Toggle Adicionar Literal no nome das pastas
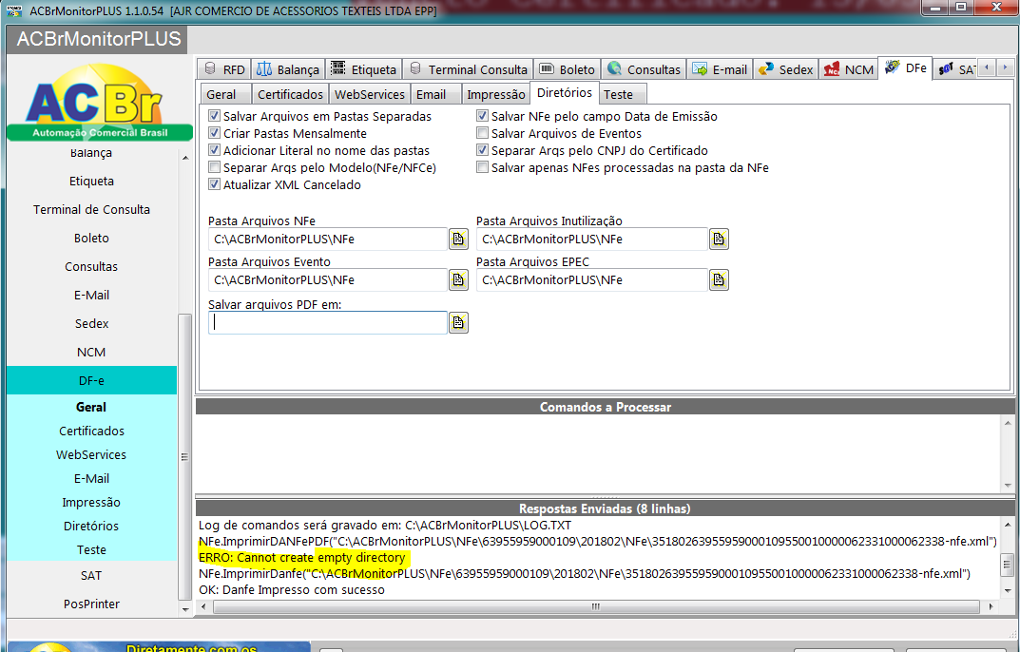The image size is (1020, 652). (x=214, y=150)
